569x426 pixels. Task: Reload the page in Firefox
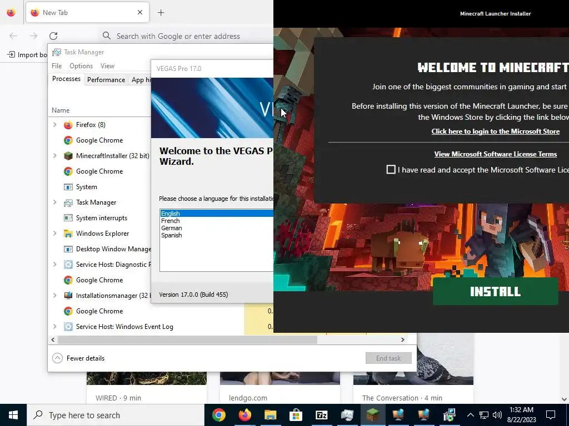53,36
